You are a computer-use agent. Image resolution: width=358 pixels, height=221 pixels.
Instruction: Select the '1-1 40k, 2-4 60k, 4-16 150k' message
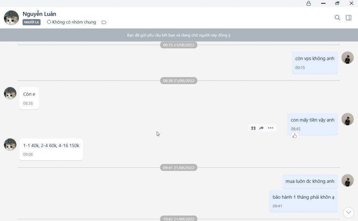51,146
